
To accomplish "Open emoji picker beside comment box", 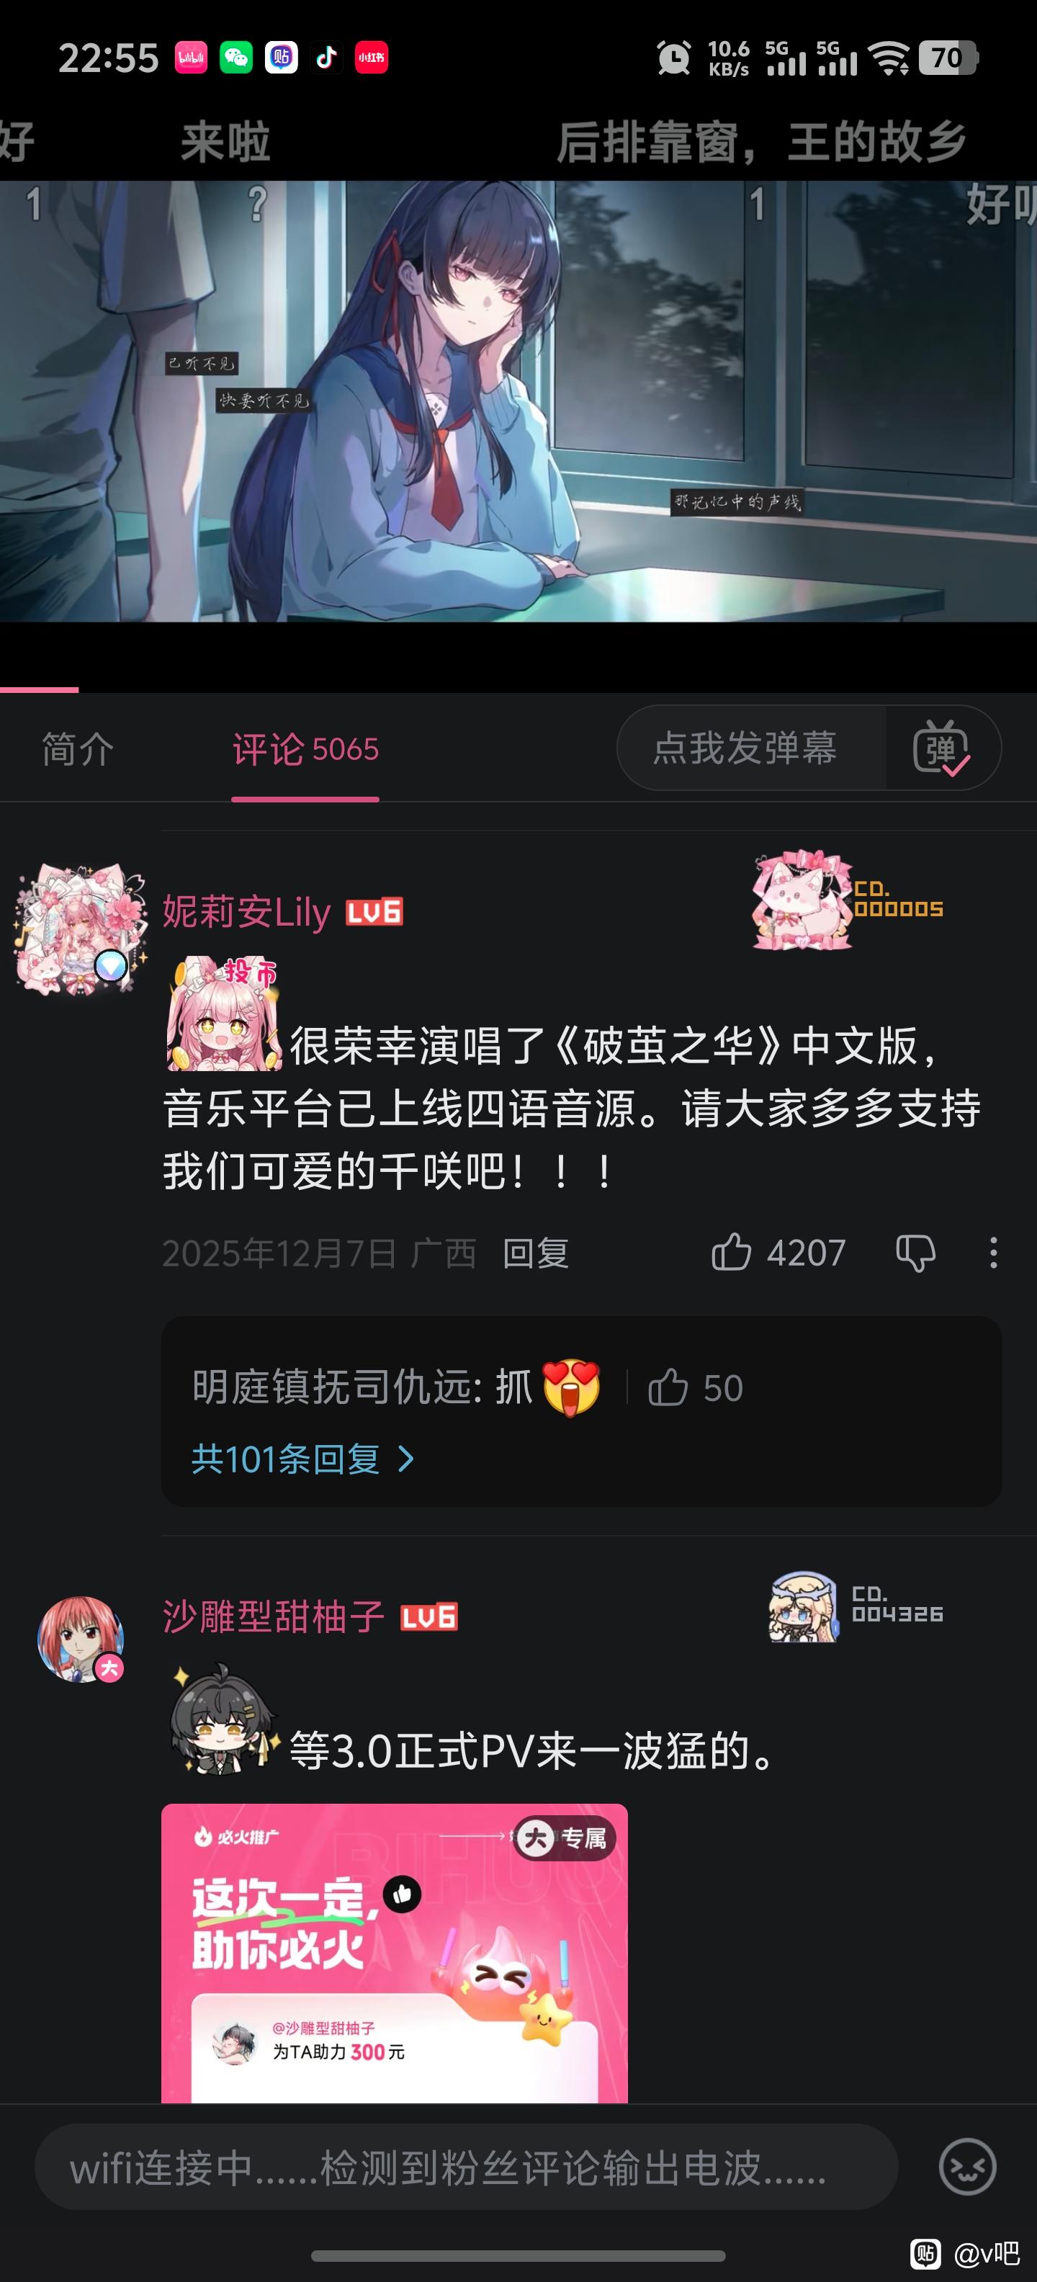I will click(967, 2167).
